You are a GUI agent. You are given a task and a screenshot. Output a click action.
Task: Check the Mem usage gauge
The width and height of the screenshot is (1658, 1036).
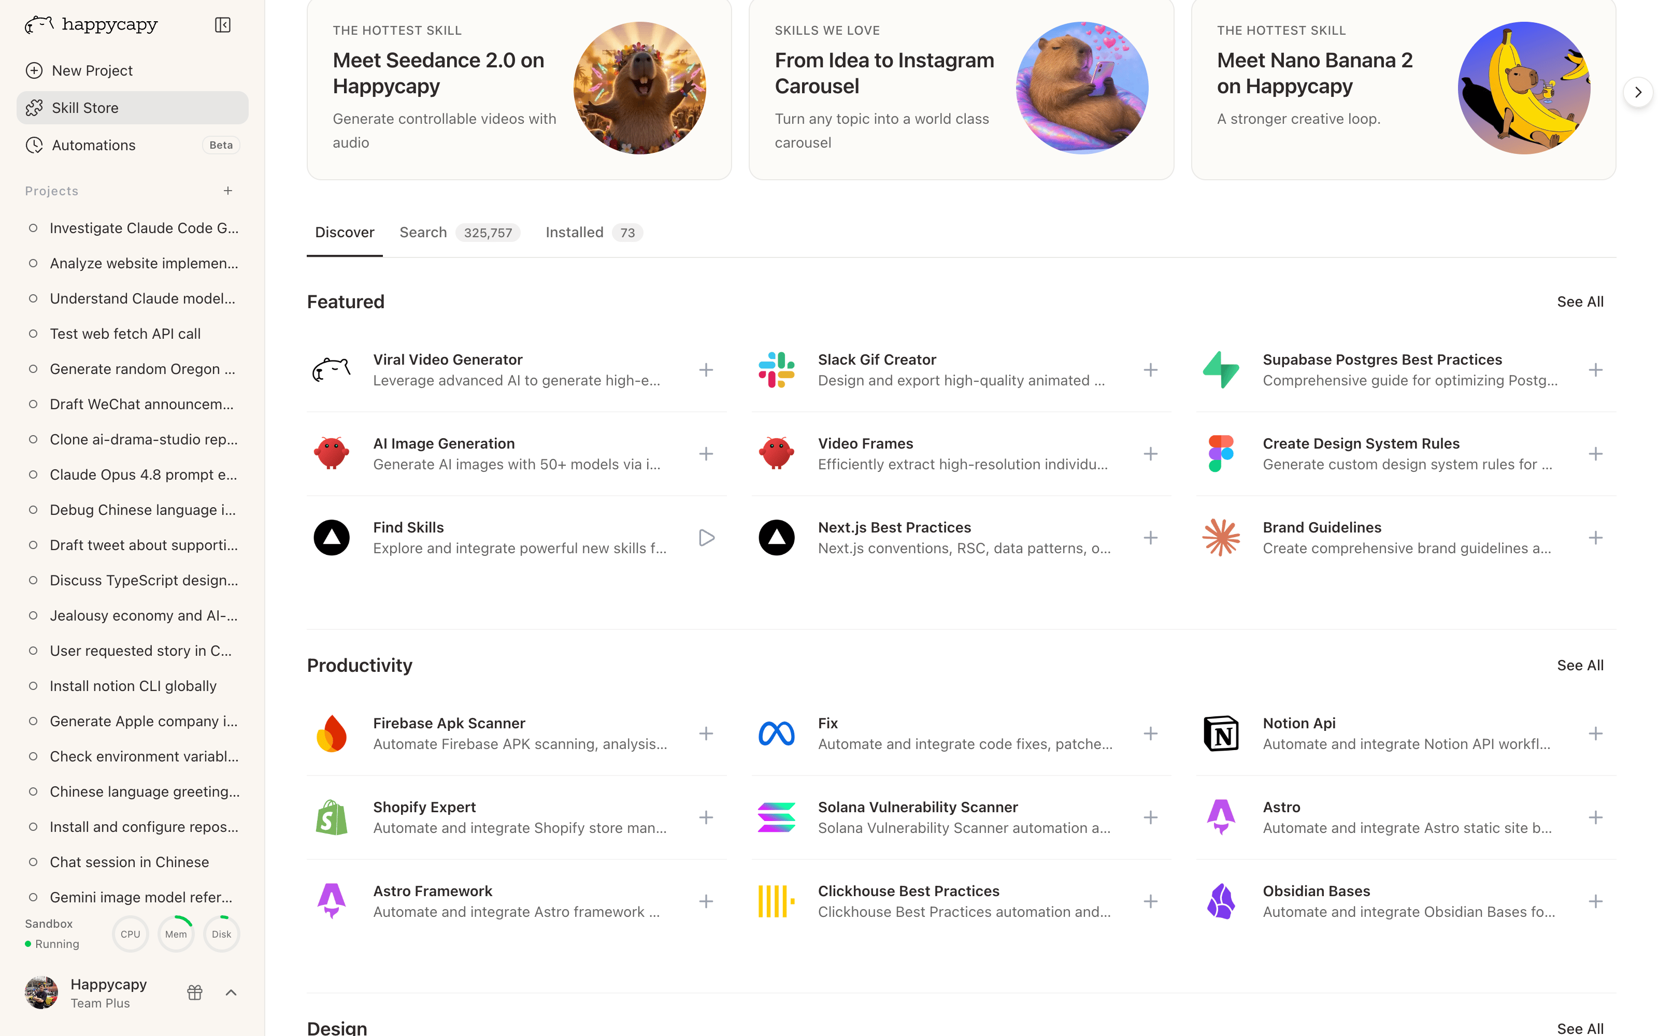(x=176, y=934)
